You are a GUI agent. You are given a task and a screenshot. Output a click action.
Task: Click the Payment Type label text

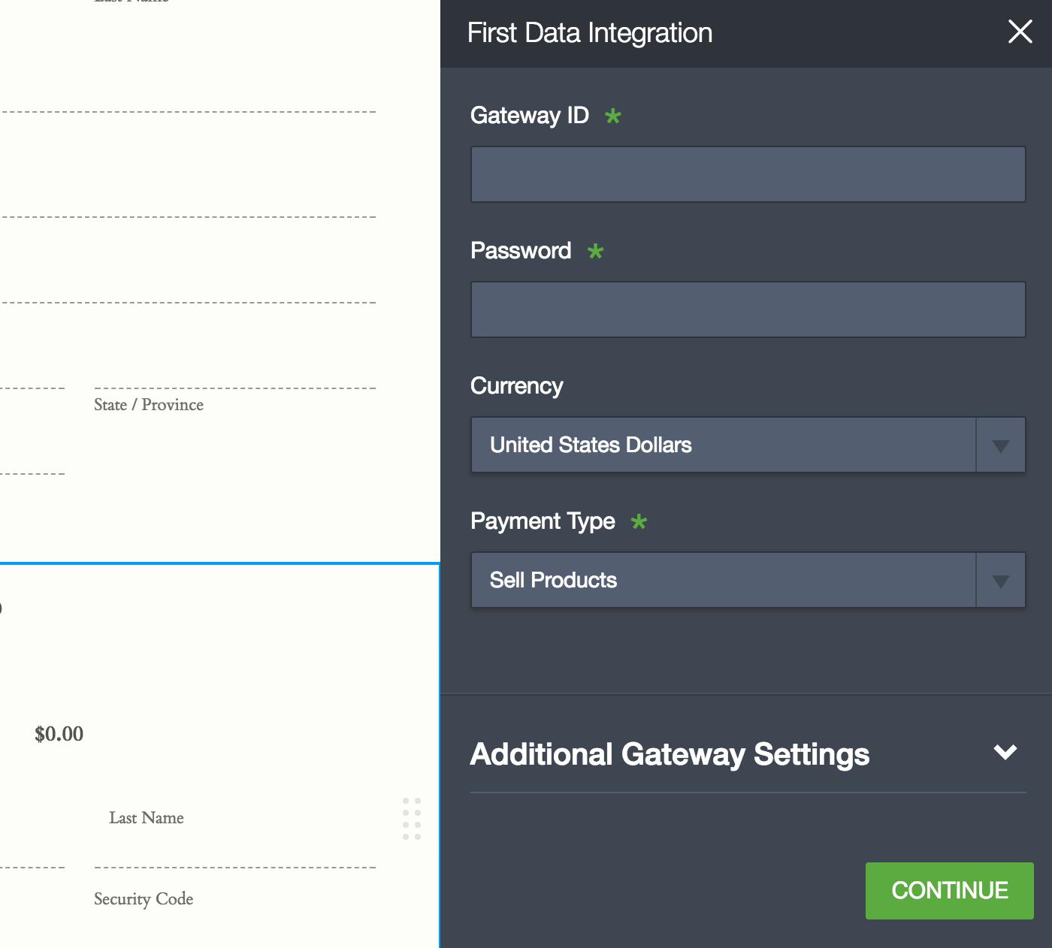pos(543,521)
